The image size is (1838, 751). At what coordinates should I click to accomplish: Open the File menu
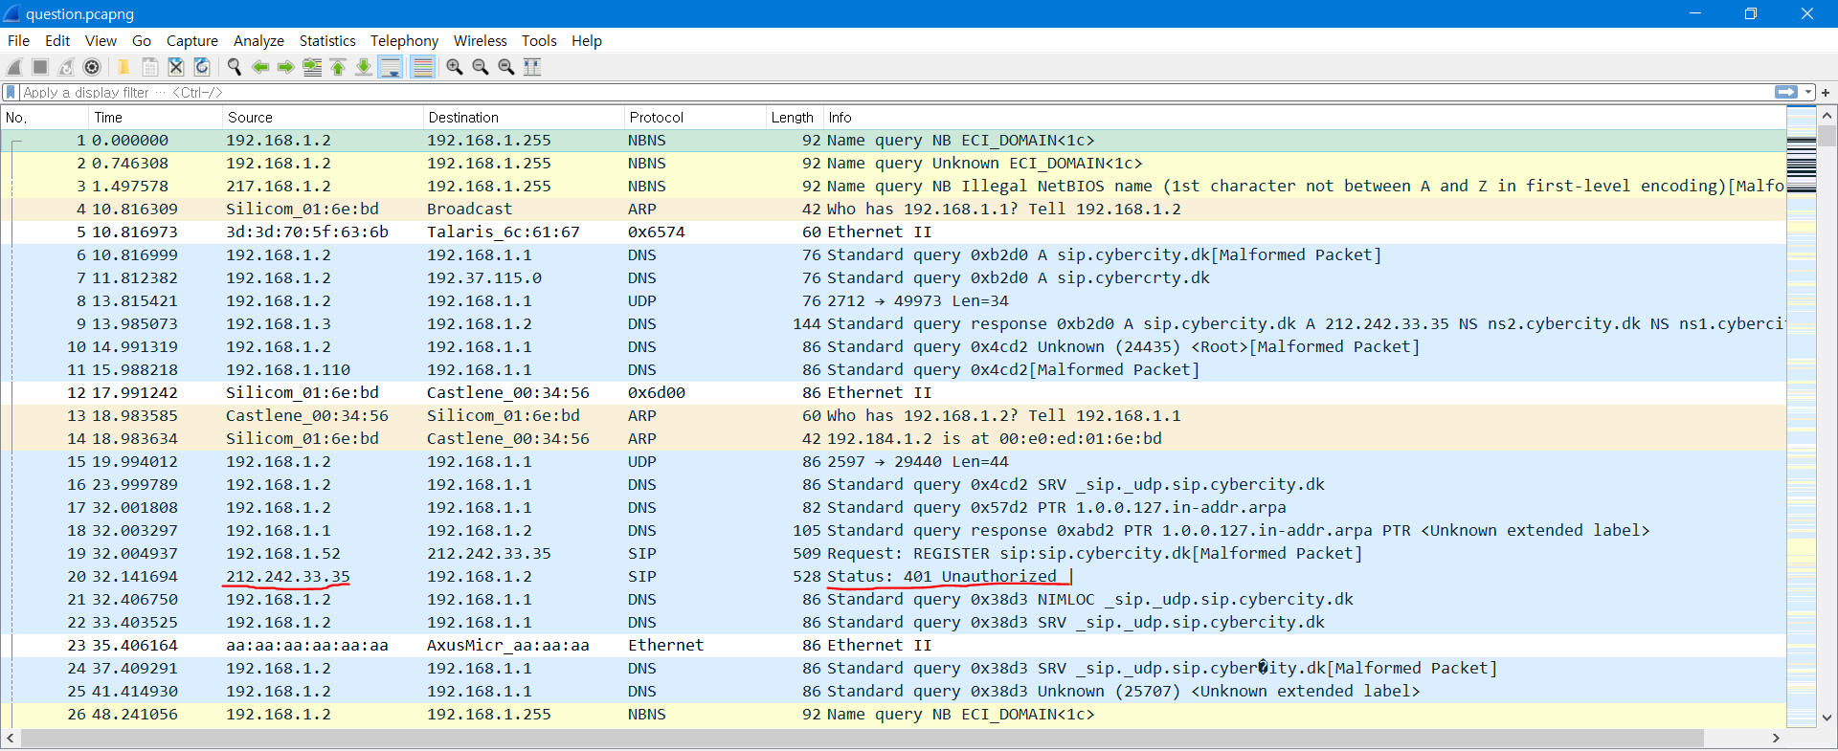click(x=18, y=41)
